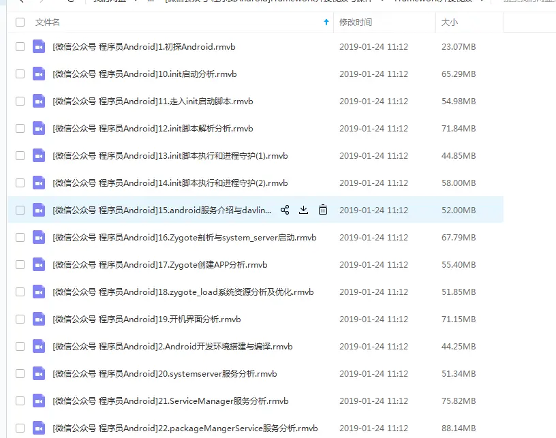Click the video icon beside 1.初探Android.rmvb
The width and height of the screenshot is (556, 438).
(39, 46)
